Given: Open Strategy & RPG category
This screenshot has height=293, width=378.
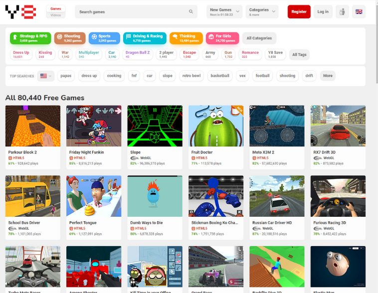Looking at the screenshot, I should point(30,38).
